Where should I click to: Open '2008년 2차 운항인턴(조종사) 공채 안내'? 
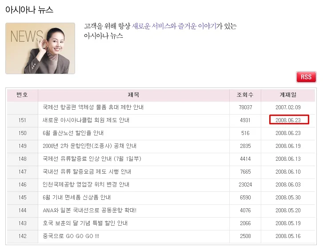[89, 146]
